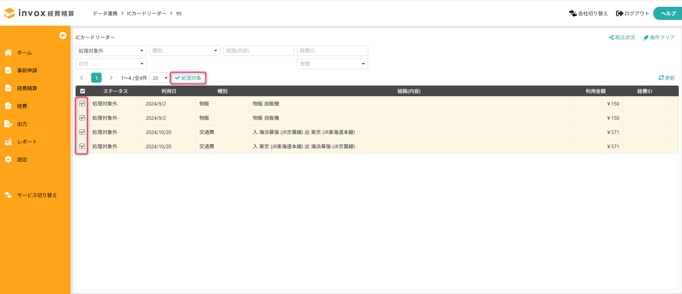
Task: Collapse the sidebar with the arrow icon
Action: click(x=63, y=35)
